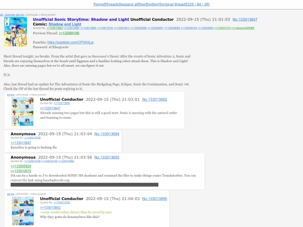The image size is (303, 227).
Task: Open the /plus/co/ cross-board link in OP's Quoted By
Action: [243, 28]
